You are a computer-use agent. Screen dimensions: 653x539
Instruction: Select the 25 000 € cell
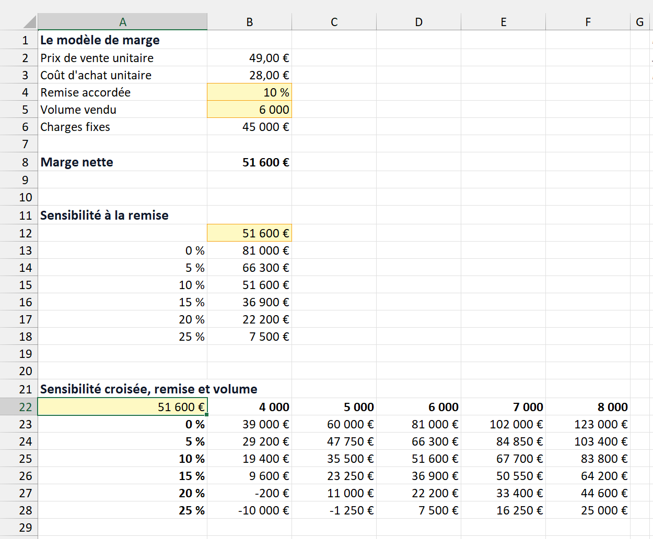[588, 510]
